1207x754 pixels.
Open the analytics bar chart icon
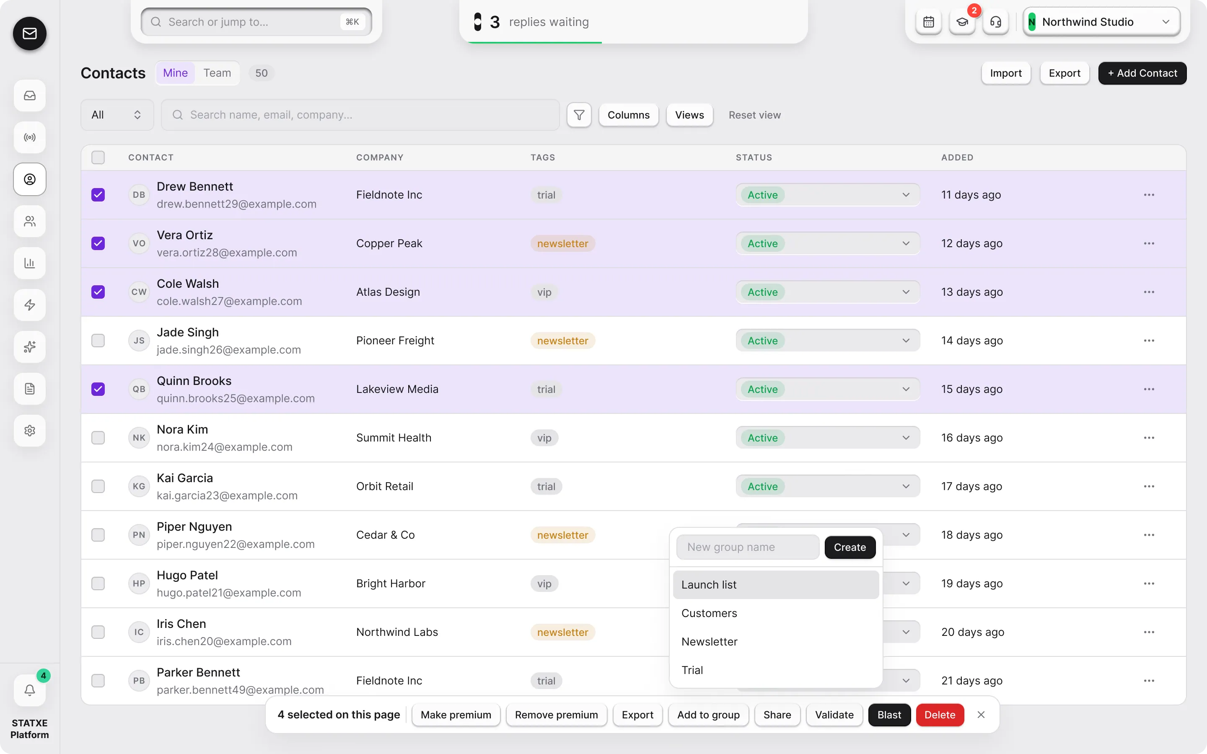coord(29,263)
